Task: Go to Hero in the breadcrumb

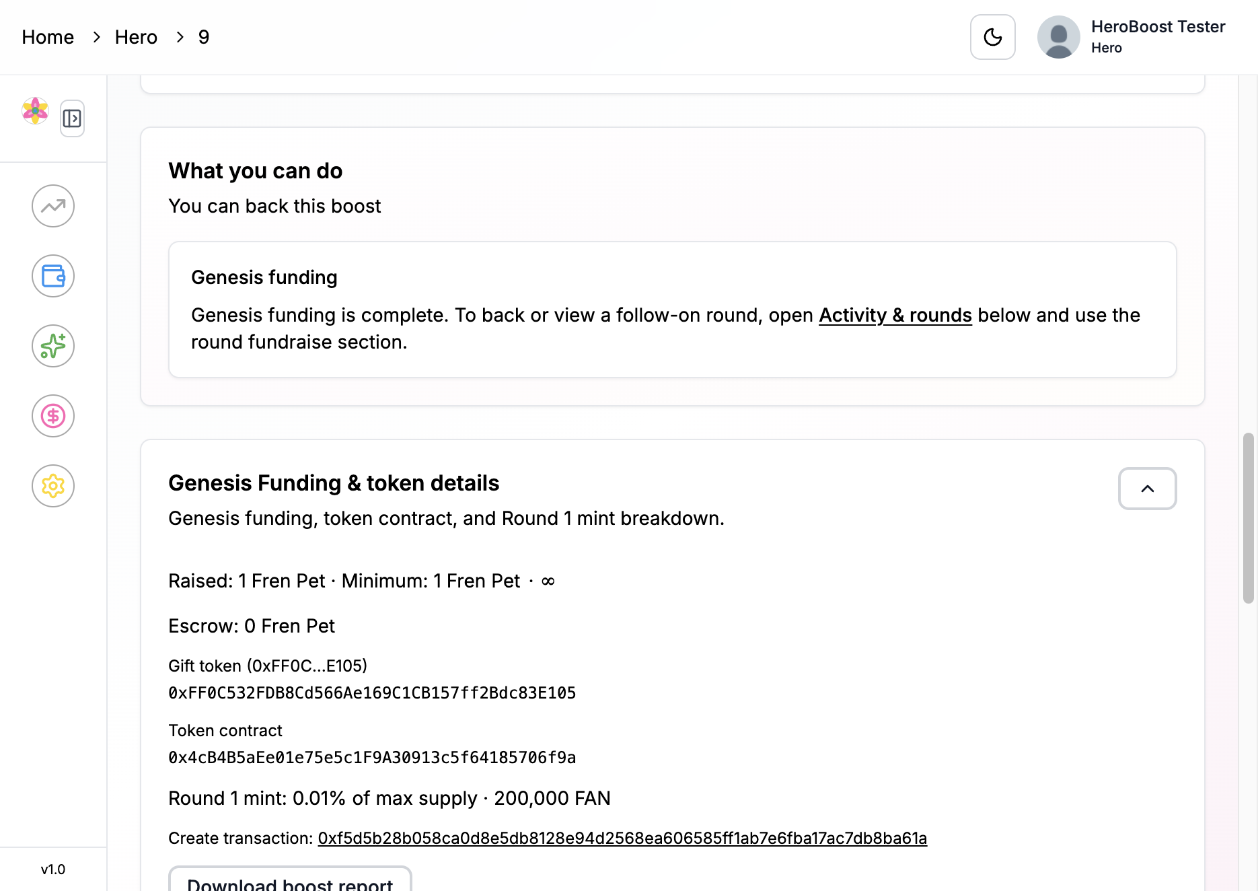Action: [136, 37]
